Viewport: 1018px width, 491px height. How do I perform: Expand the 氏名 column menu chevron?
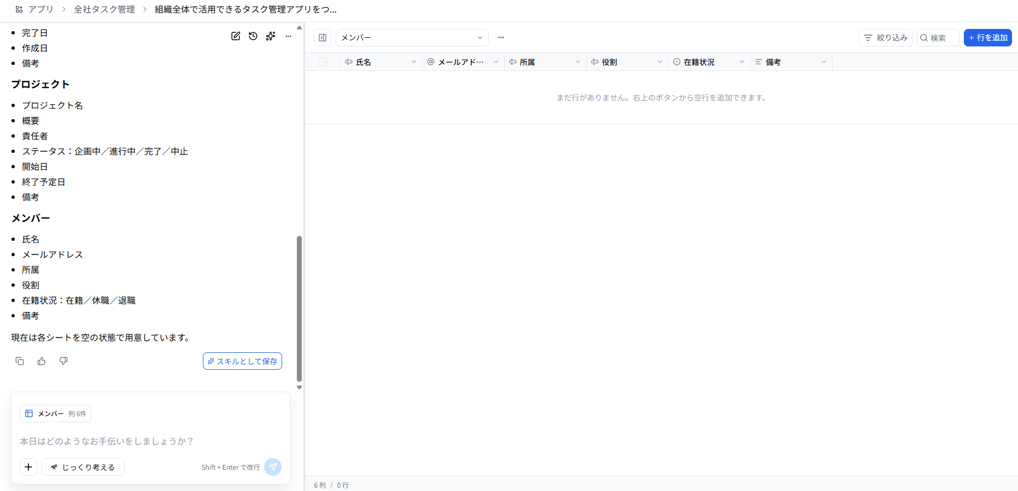click(414, 62)
